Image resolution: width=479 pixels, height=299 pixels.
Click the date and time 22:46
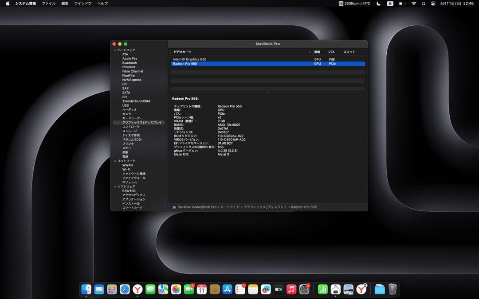(457, 4)
